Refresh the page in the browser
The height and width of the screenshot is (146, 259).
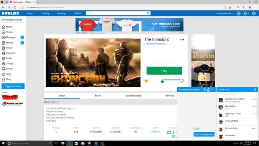tap(15, 7)
